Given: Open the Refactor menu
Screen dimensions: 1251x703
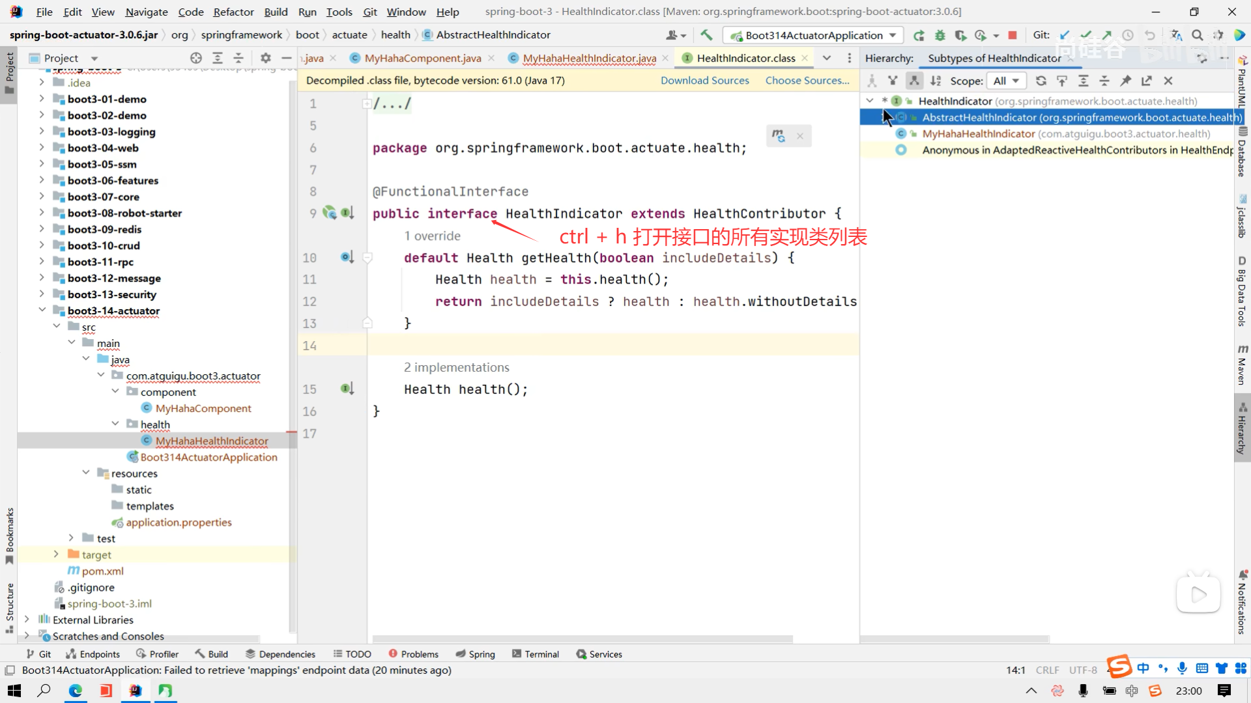Looking at the screenshot, I should (x=233, y=12).
